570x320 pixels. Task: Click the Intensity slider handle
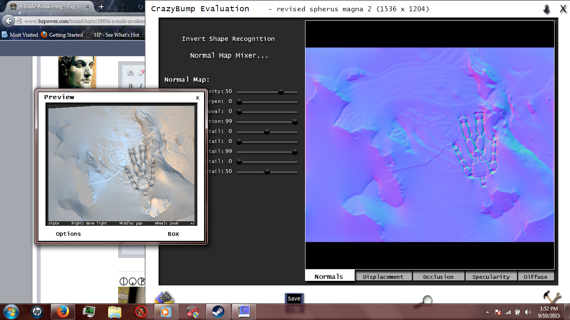281,92
